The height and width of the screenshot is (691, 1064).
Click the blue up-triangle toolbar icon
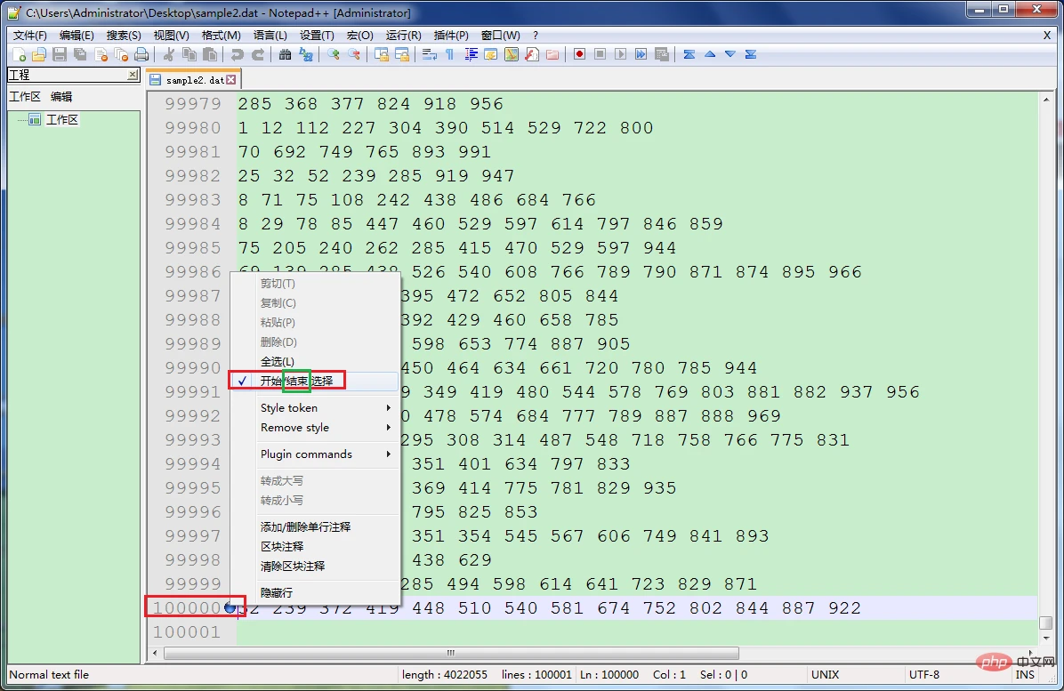coord(710,54)
